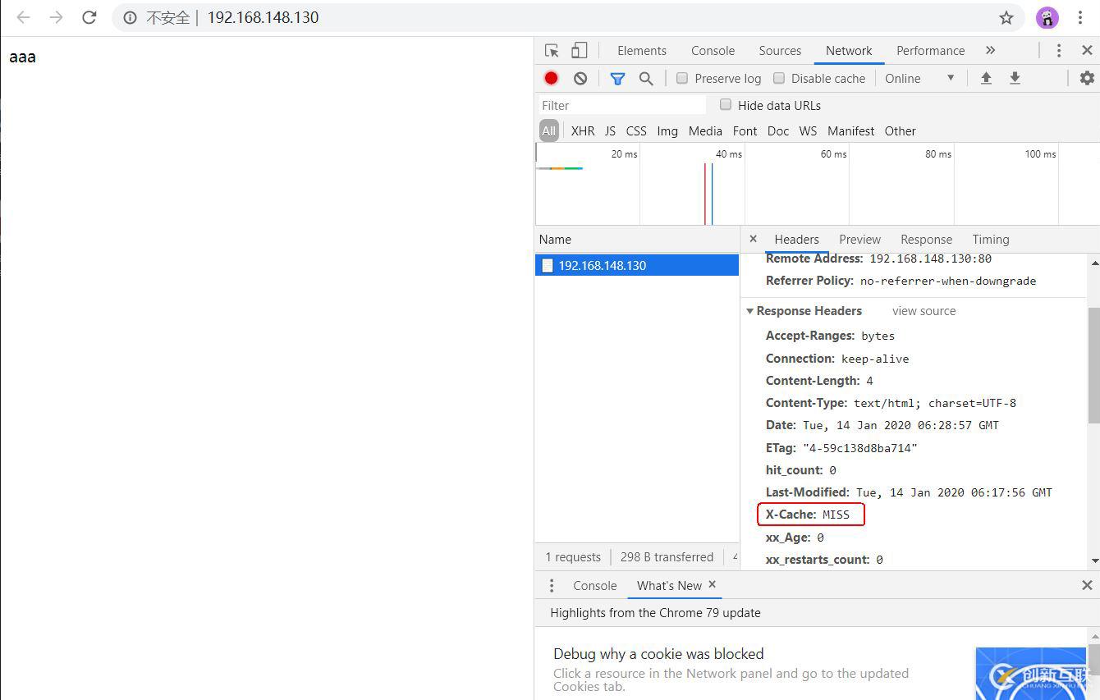Open the Online throttling dropdown

pos(920,78)
